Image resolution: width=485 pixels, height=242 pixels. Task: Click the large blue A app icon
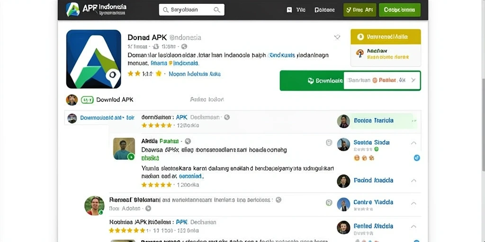(x=93, y=59)
